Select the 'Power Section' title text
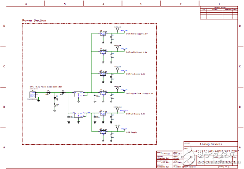244x169 pixels. [x=34, y=20]
